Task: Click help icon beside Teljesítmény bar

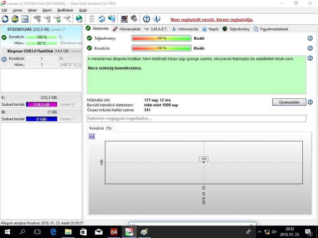Action: click(x=310, y=38)
